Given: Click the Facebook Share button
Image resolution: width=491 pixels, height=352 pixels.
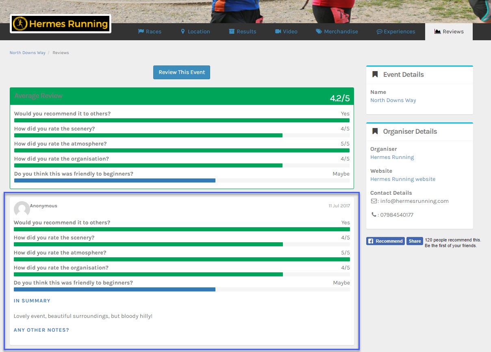Looking at the screenshot, I should click(x=415, y=241).
